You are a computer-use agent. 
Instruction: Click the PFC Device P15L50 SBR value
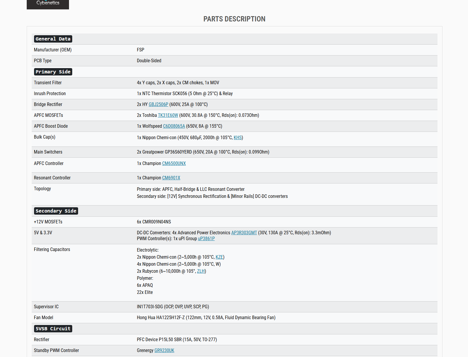(177, 340)
